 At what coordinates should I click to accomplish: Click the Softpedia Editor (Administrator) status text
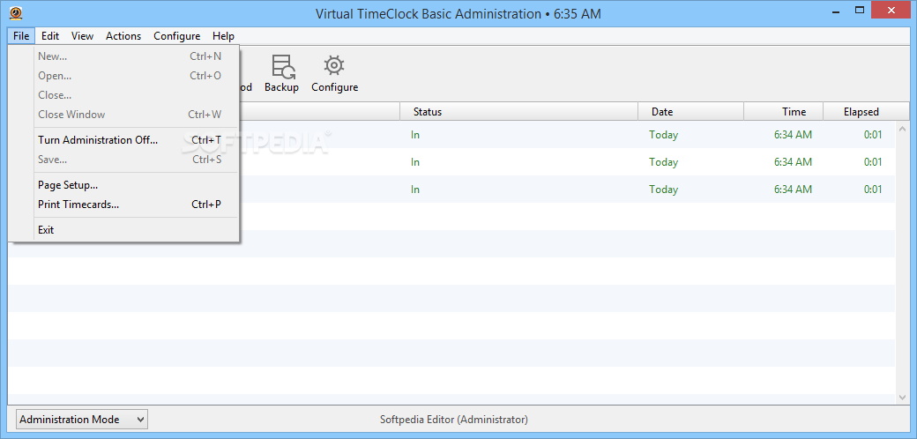click(x=454, y=419)
